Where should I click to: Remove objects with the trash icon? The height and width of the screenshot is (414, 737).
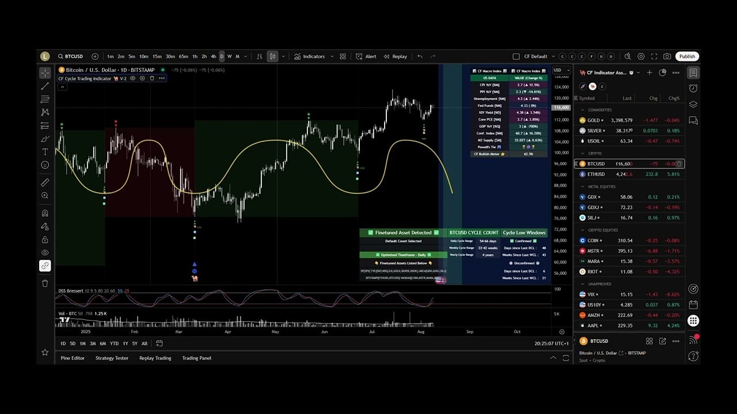45,283
